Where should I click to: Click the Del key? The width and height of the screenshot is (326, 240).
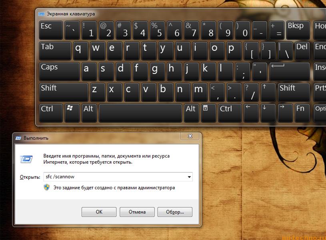coord(302,51)
